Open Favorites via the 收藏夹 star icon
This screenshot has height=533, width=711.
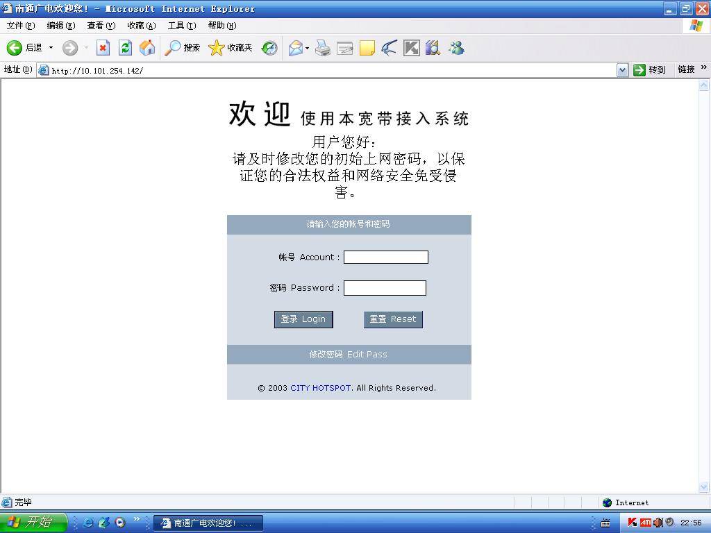(216, 48)
